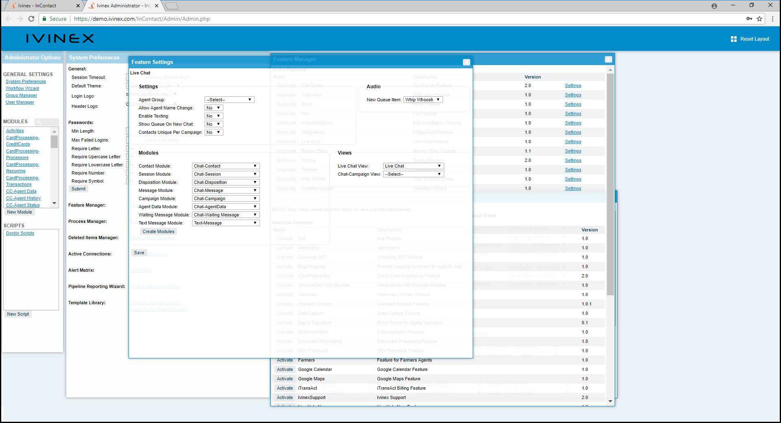Open the Session Module dropdown

[226, 174]
